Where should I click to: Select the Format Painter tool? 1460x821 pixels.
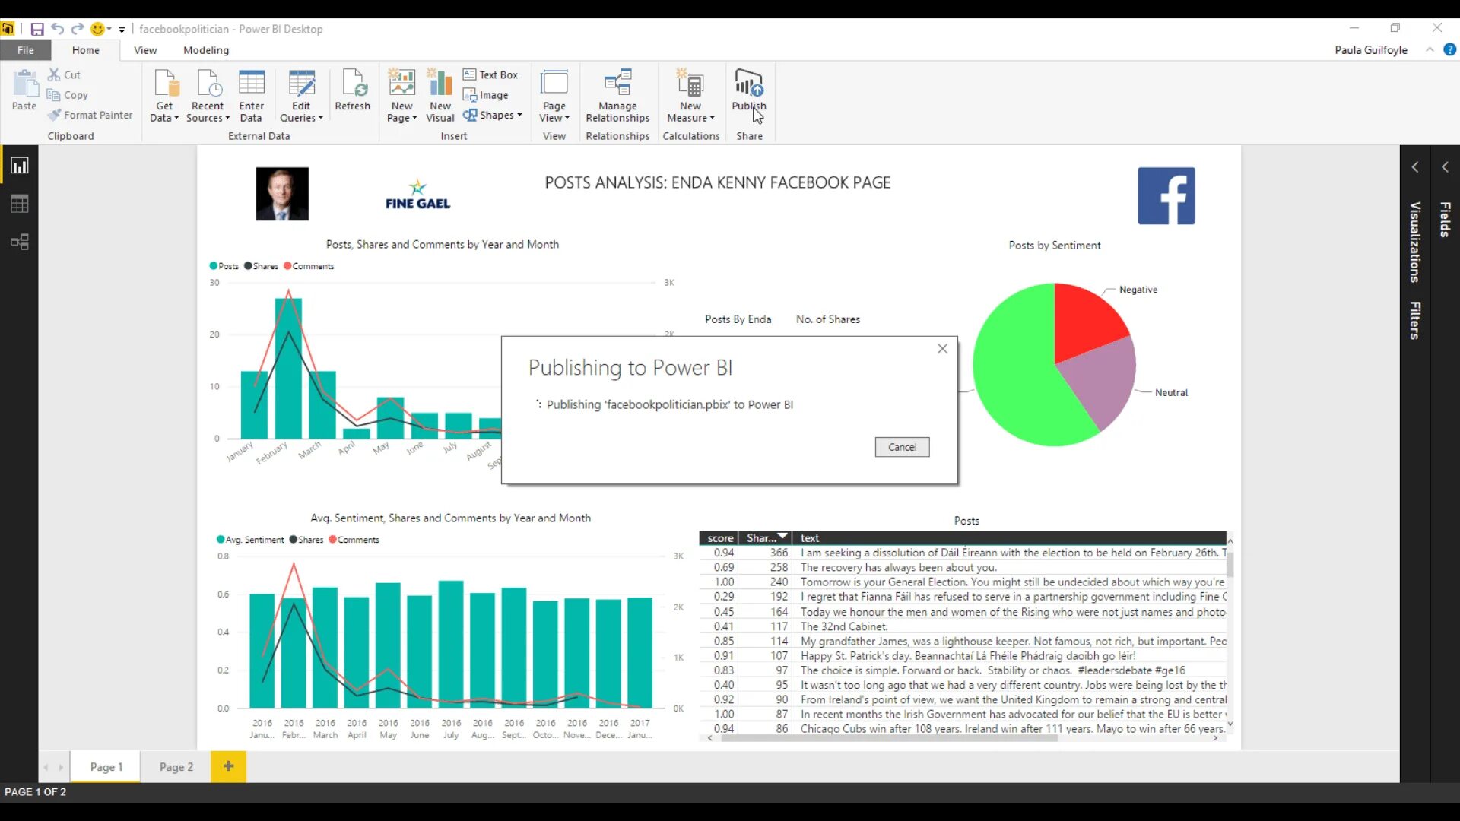pos(90,115)
